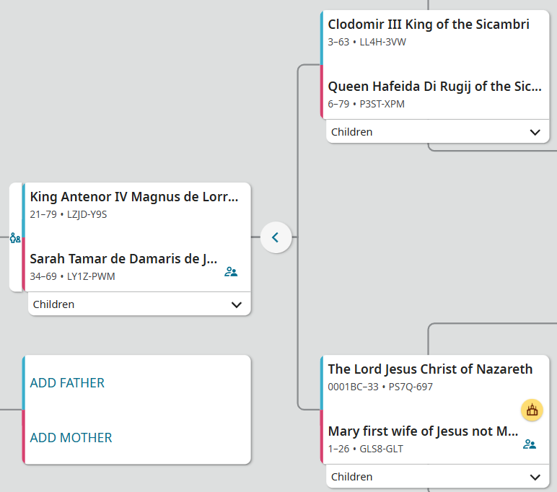Select King Antenor IV Magnus de Lorr
The height and width of the screenshot is (492, 557).
coord(134,197)
